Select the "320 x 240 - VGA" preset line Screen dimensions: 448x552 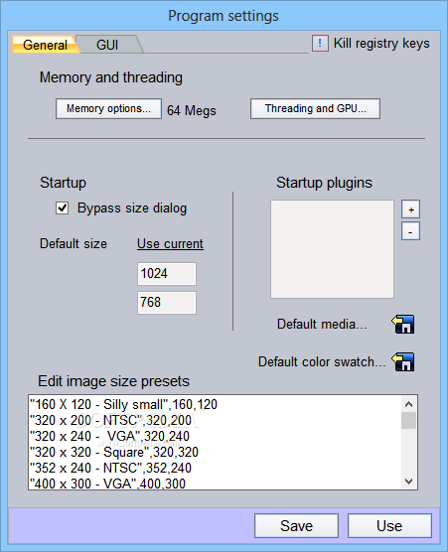tap(109, 436)
